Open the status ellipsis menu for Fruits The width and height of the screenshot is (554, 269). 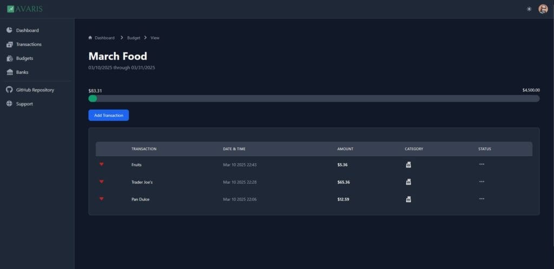[482, 164]
